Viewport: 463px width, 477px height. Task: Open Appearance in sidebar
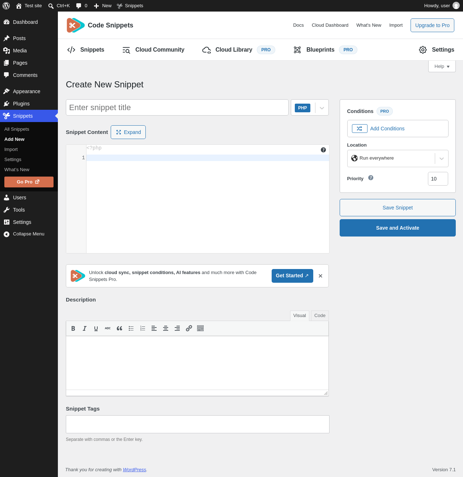[29, 91]
